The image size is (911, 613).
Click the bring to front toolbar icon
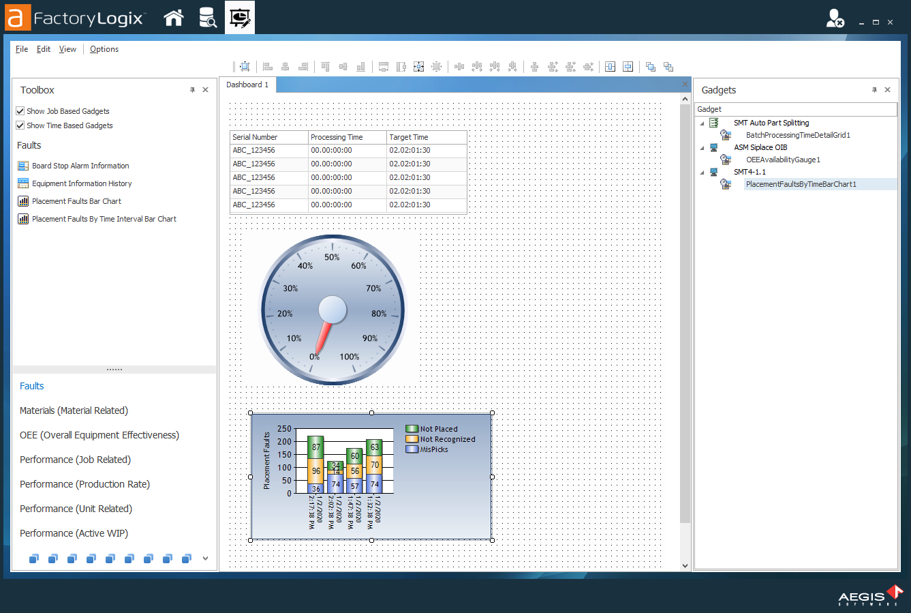pos(651,67)
